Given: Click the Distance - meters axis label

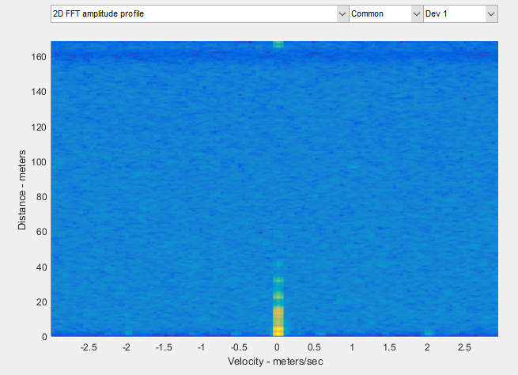Looking at the screenshot, I should click(x=22, y=190).
